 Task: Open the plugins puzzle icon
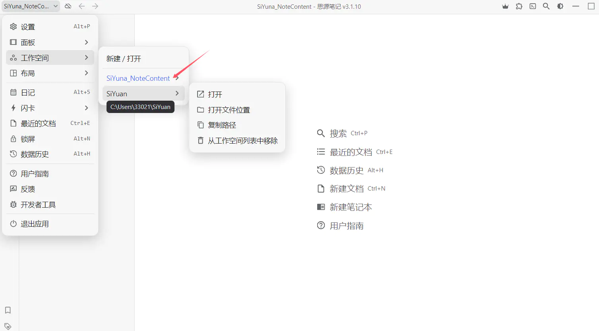click(x=519, y=6)
